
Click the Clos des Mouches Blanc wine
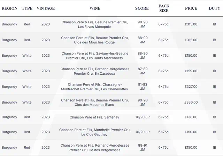tap(95, 102)
